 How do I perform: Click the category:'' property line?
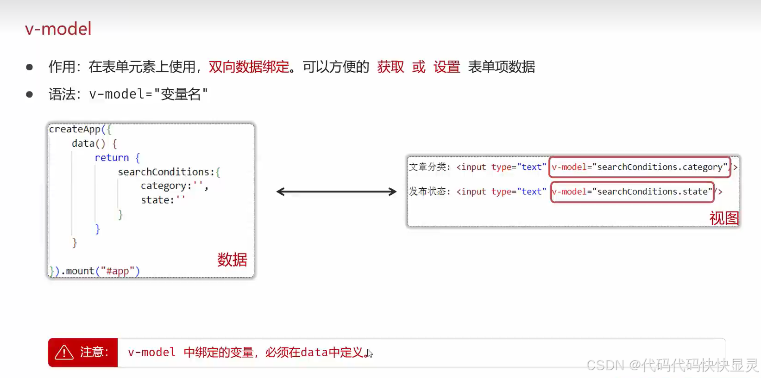[x=175, y=186]
